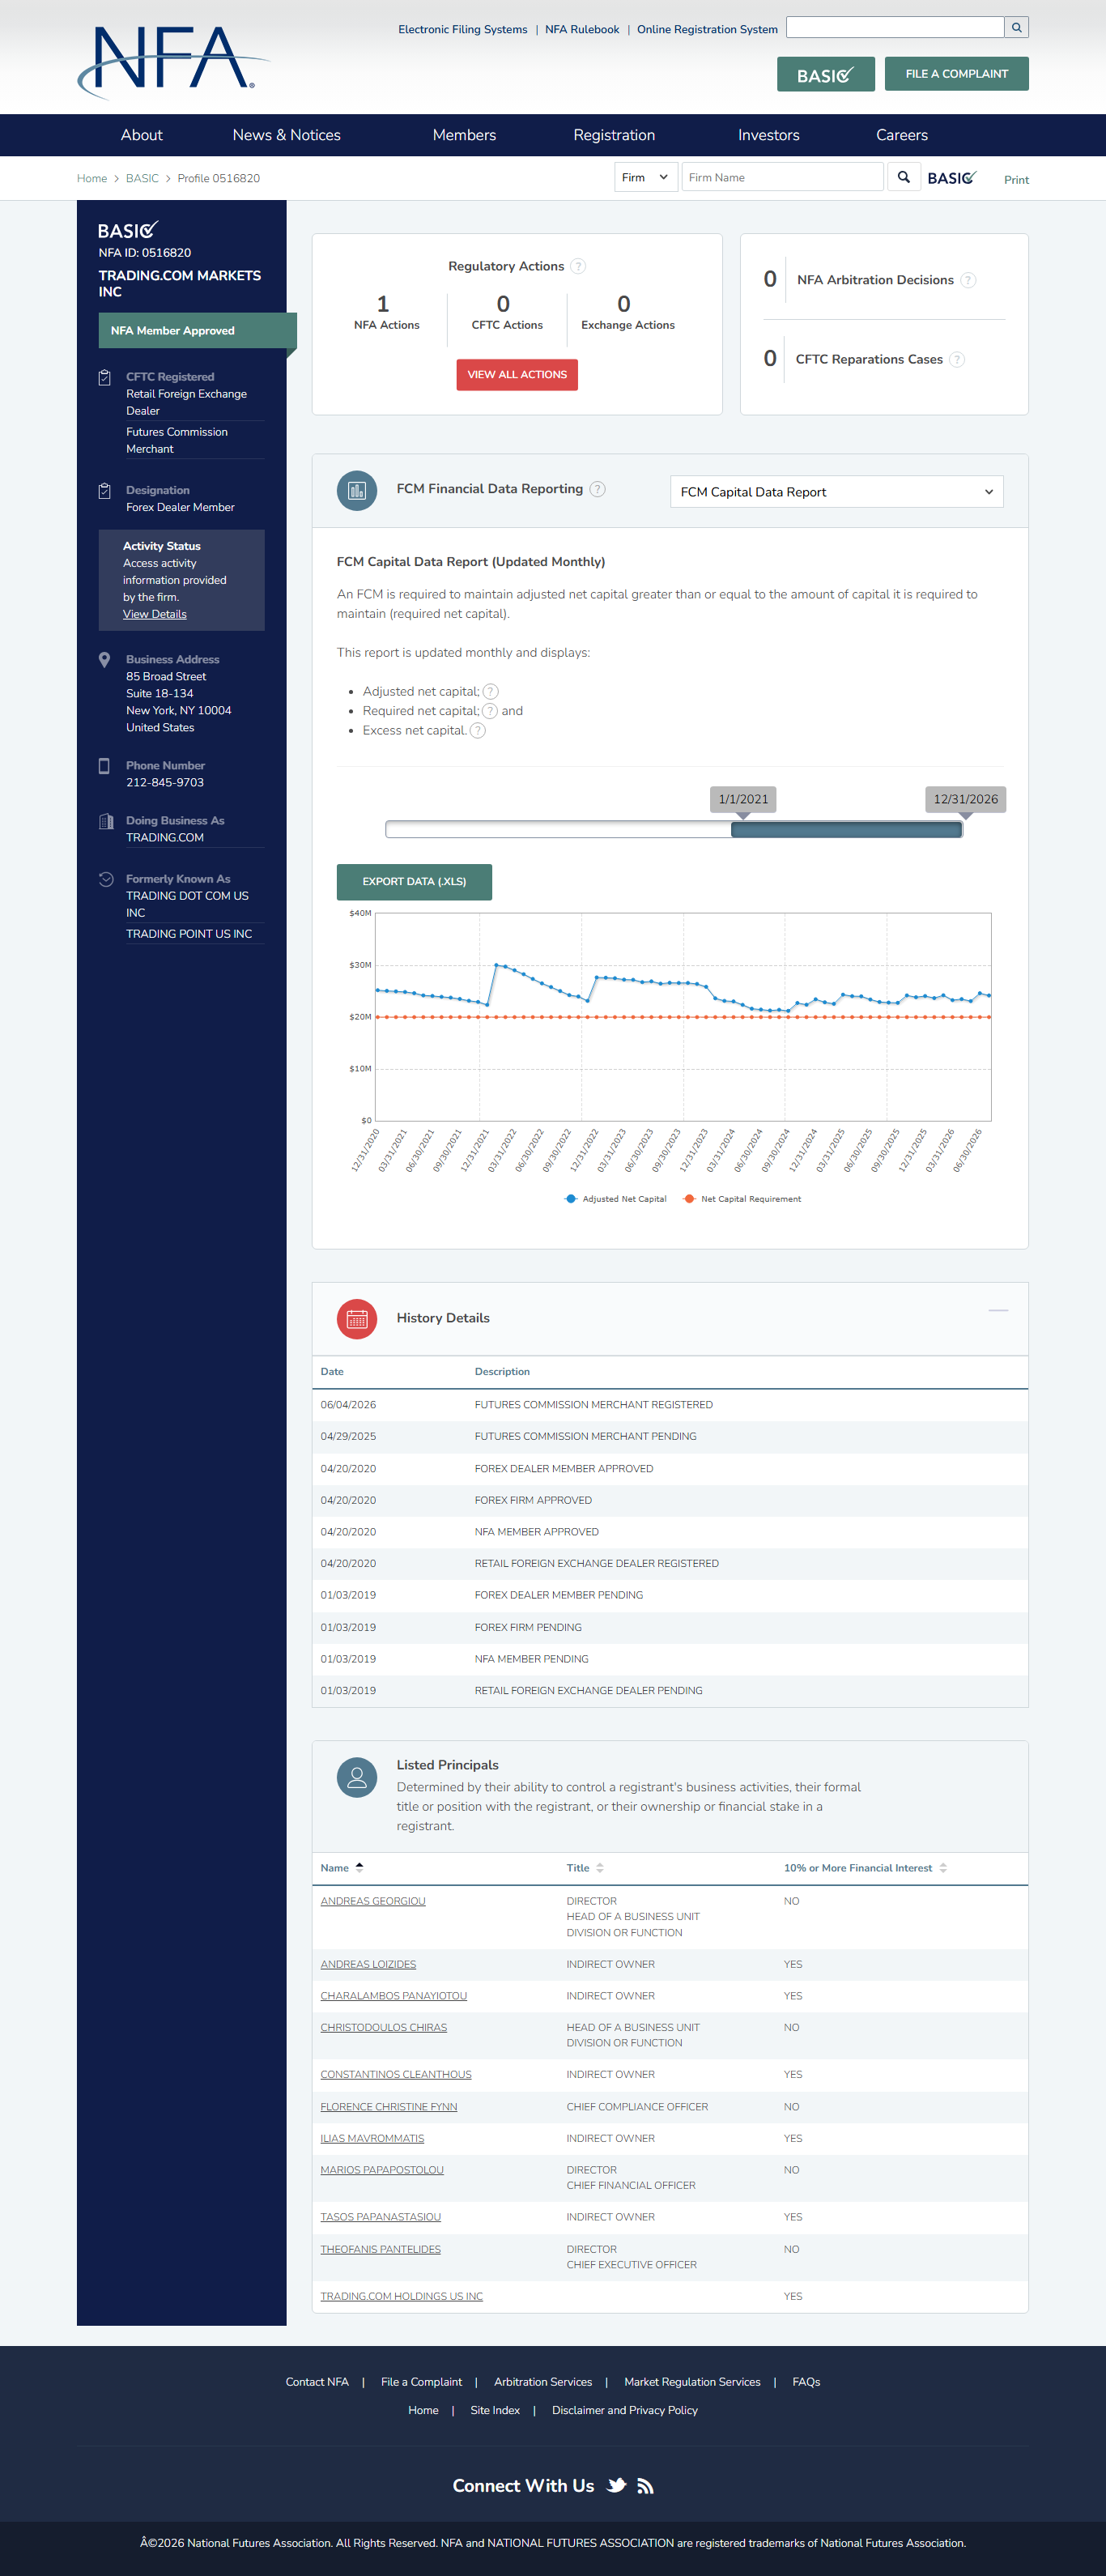
Task: Click the History Details calendar icon
Action: [x=357, y=1318]
